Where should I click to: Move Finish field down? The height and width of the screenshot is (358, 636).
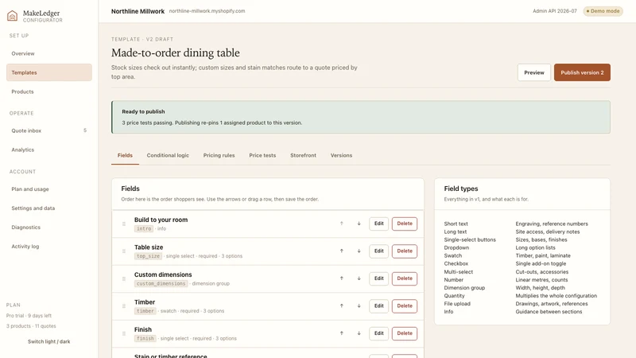pyautogui.click(x=359, y=333)
